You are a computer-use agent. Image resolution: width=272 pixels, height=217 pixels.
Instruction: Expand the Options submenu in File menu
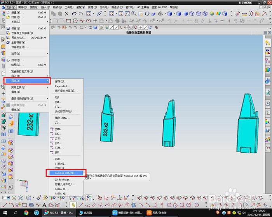coord(47,53)
